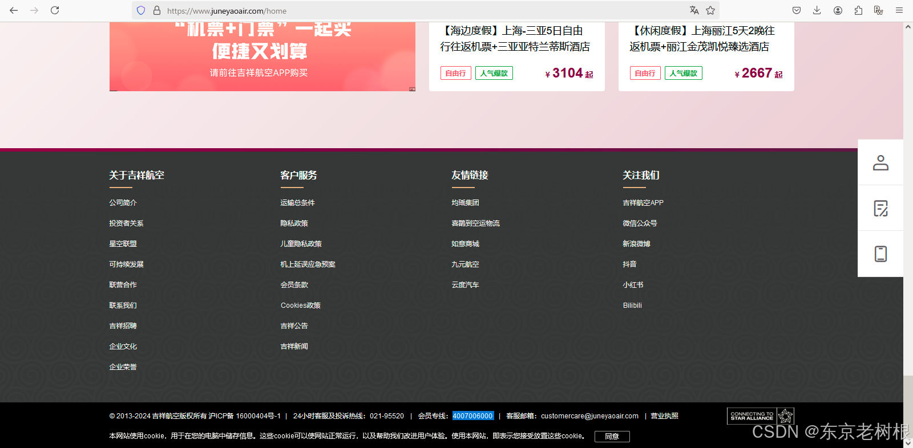
Task: Open mobile app floating sidebar icon
Action: (x=880, y=254)
